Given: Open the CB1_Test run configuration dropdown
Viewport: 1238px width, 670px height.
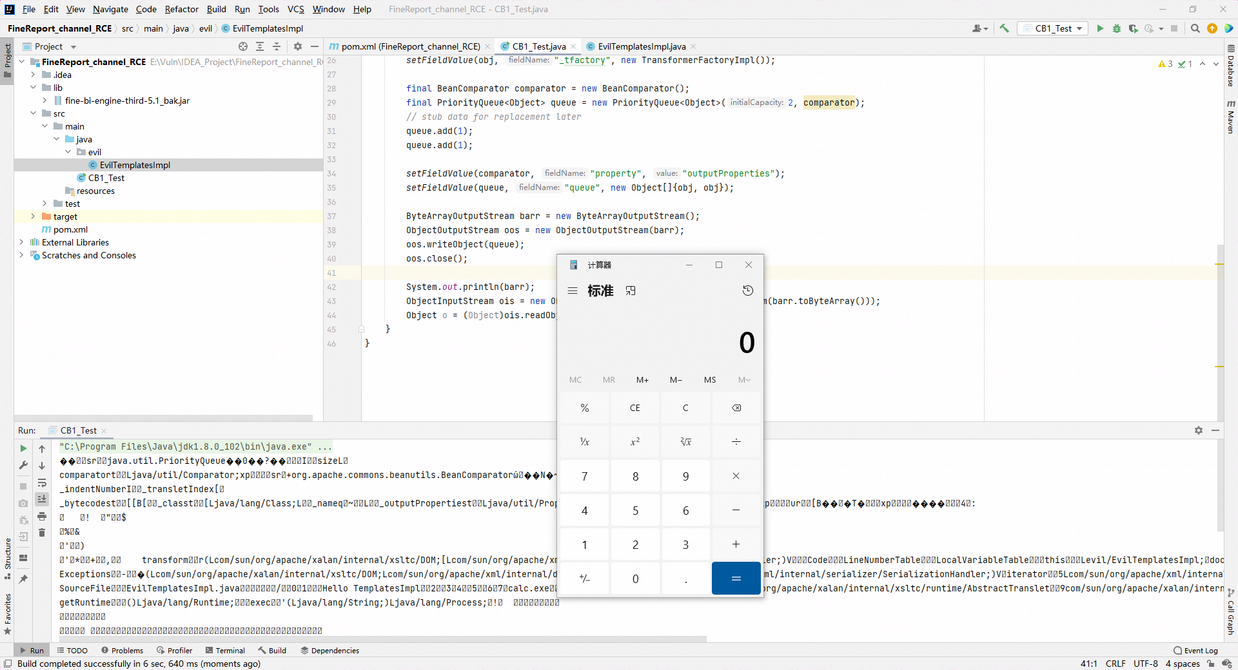Looking at the screenshot, I should [x=1053, y=28].
